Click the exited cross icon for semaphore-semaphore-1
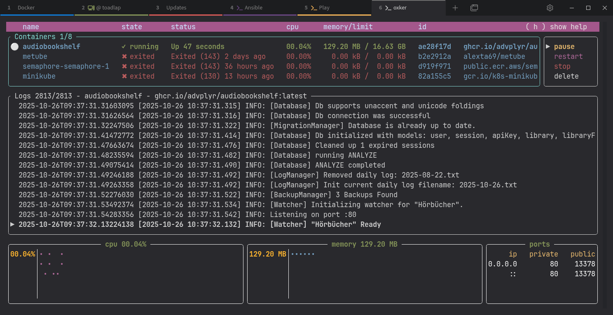This screenshot has height=315, width=613. 124,66
